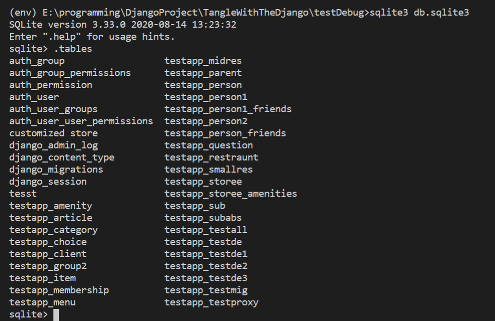The image size is (495, 321).
Task: Select the SQLite version 3.33.0 line
Action: point(123,25)
